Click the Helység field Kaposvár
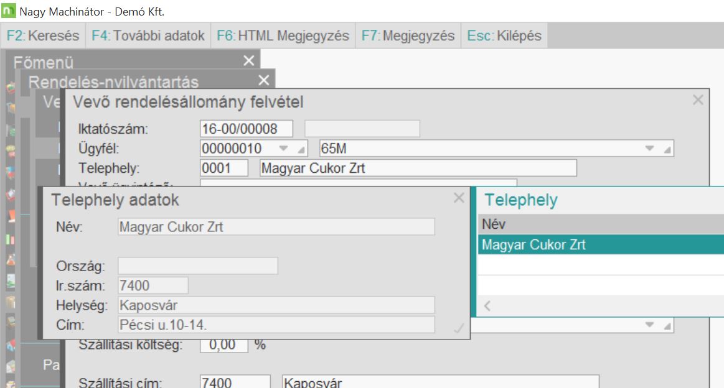The width and height of the screenshot is (724, 388). pyautogui.click(x=276, y=305)
